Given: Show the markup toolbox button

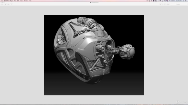Looking at the screenshot, I should point(168,4).
